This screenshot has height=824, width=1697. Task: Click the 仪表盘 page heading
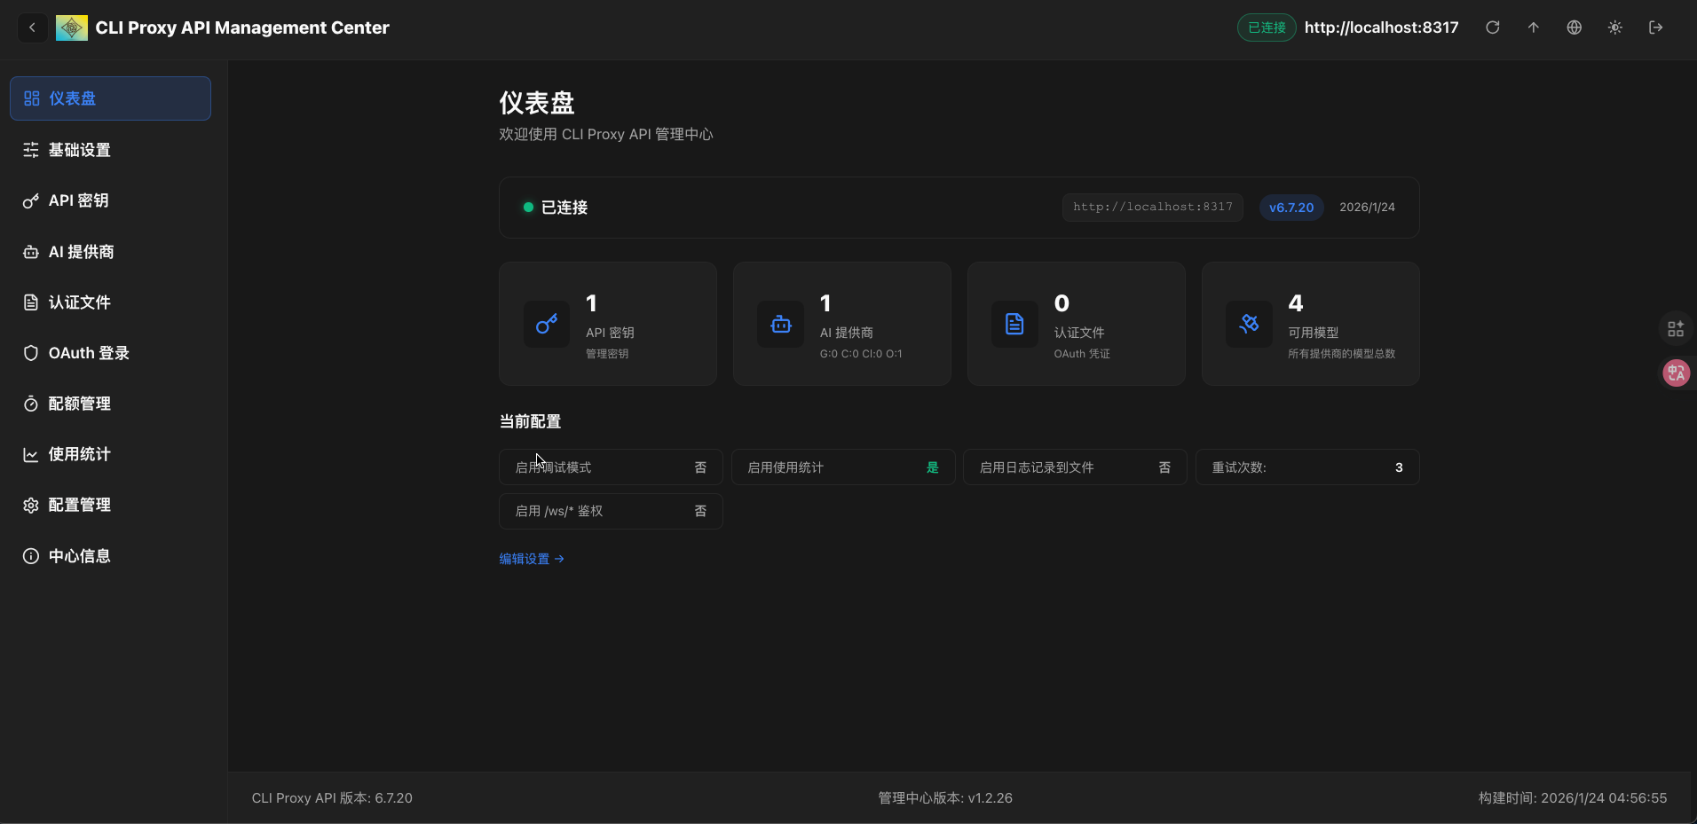pyautogui.click(x=537, y=103)
